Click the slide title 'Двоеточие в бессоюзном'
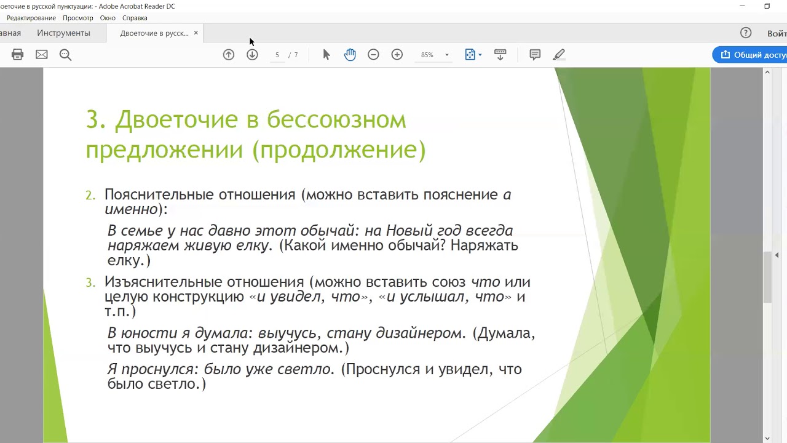This screenshot has height=443, width=787. click(261, 119)
